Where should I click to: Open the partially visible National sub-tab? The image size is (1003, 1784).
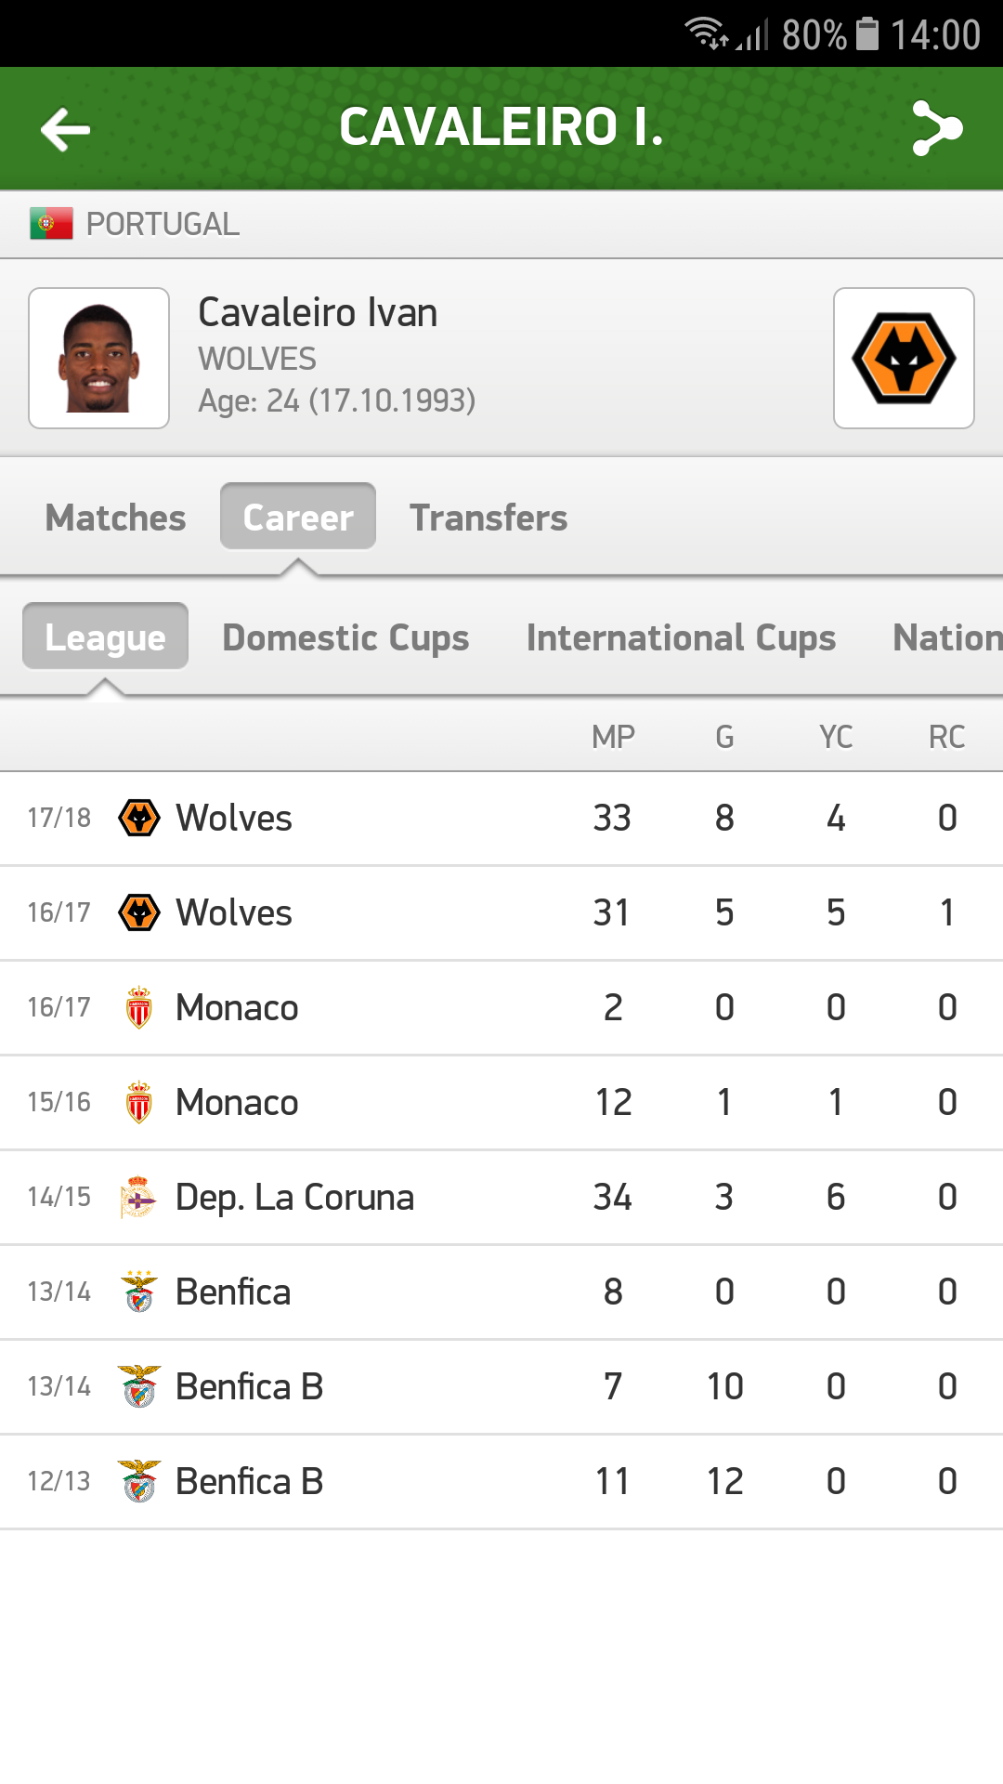947,637
